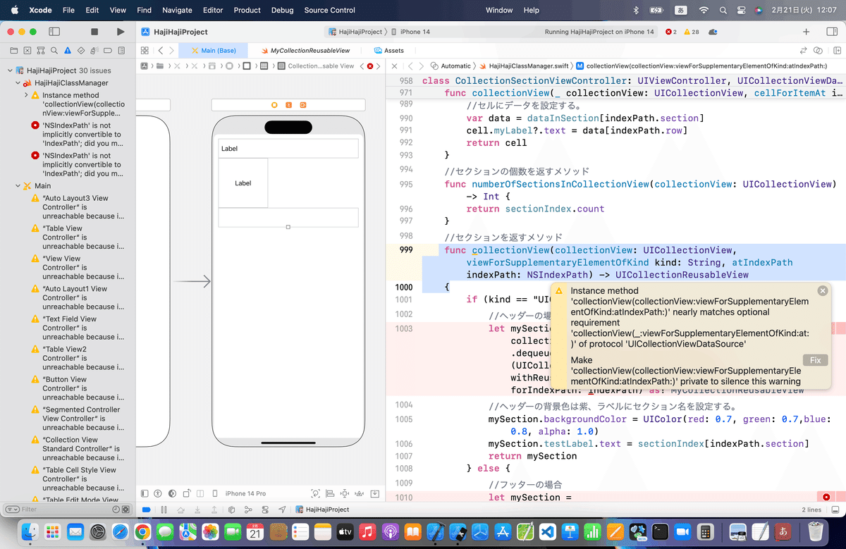
Task: Close the assistant editor pane
Action: point(394,66)
